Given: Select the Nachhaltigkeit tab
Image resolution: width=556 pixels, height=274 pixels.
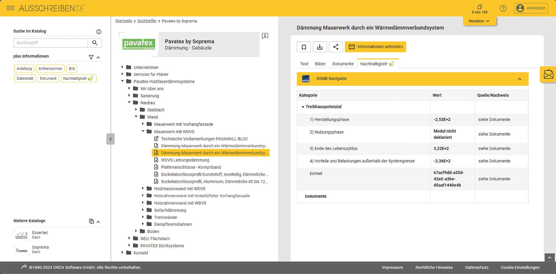Looking at the screenshot, I should (377, 64).
